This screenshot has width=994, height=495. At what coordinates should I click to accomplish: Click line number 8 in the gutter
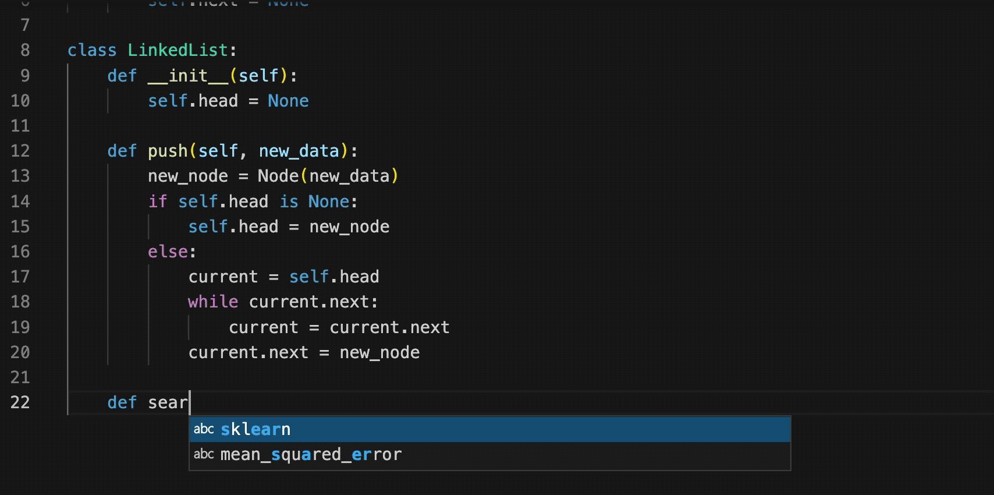[25, 50]
